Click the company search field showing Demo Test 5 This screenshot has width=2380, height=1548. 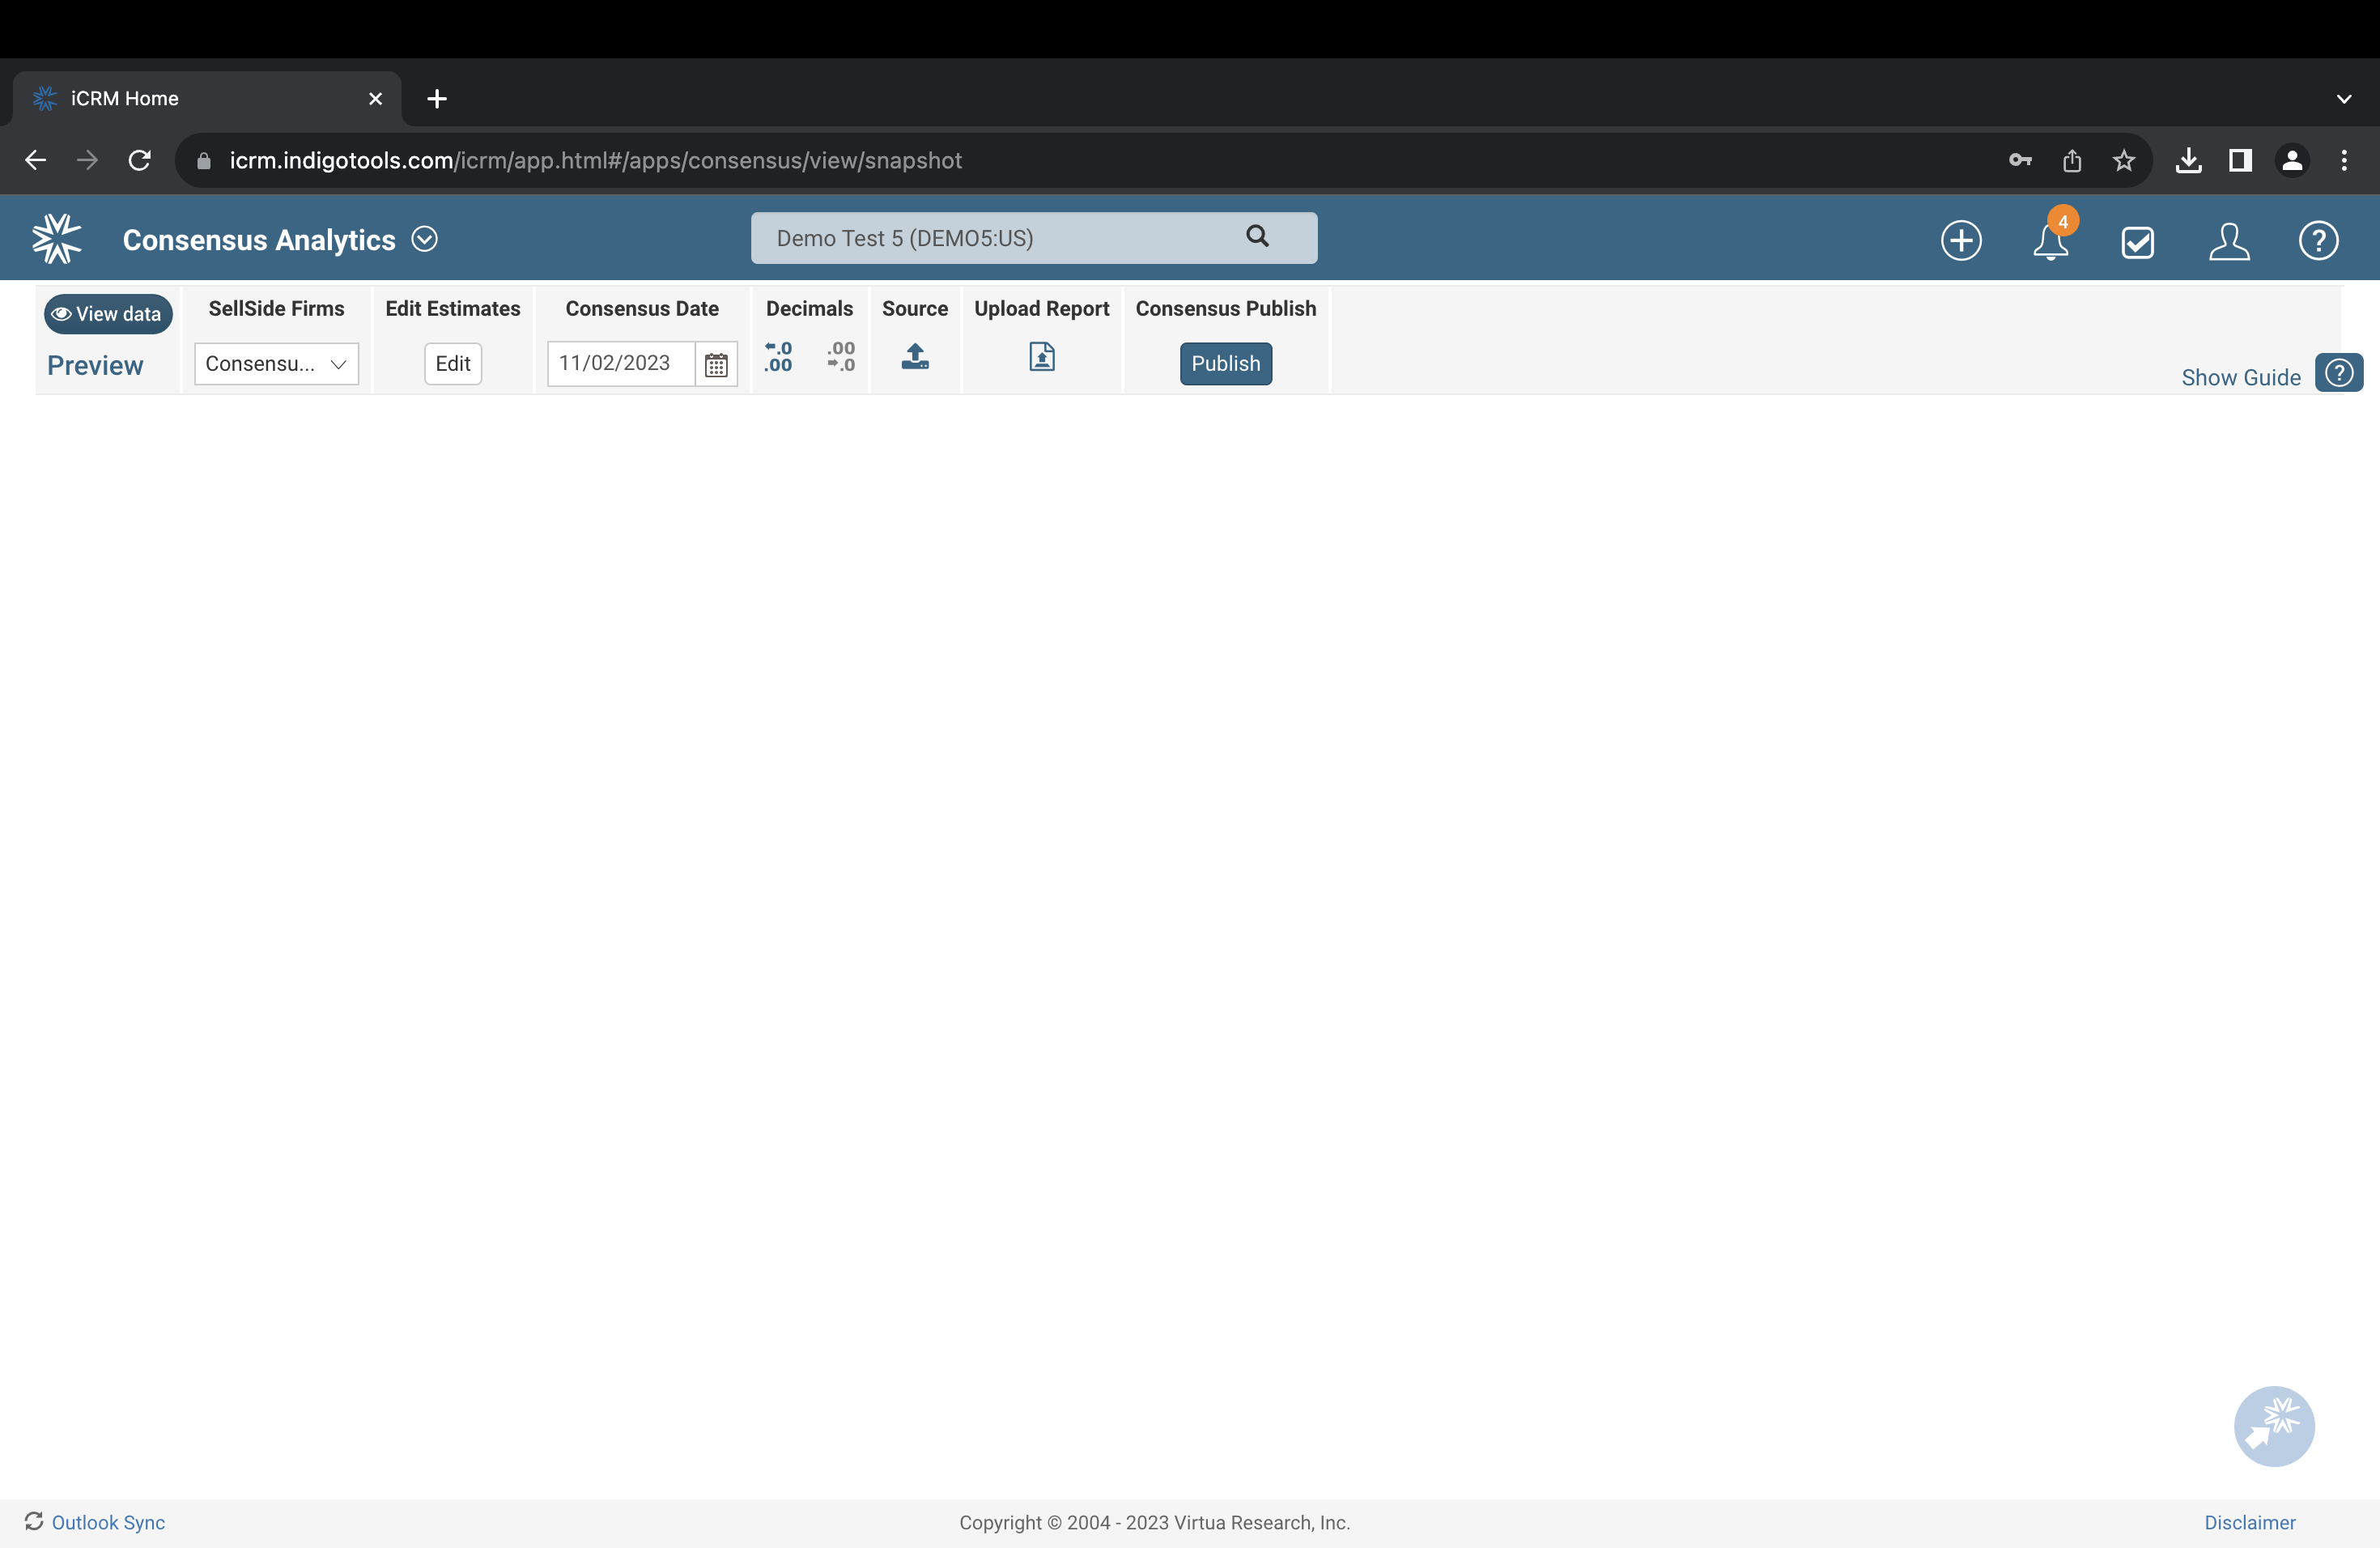coord(1033,238)
